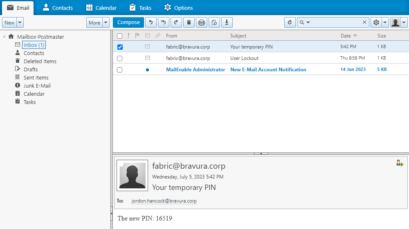Sort by the Size column header
The height and width of the screenshot is (229, 409).
click(x=382, y=36)
